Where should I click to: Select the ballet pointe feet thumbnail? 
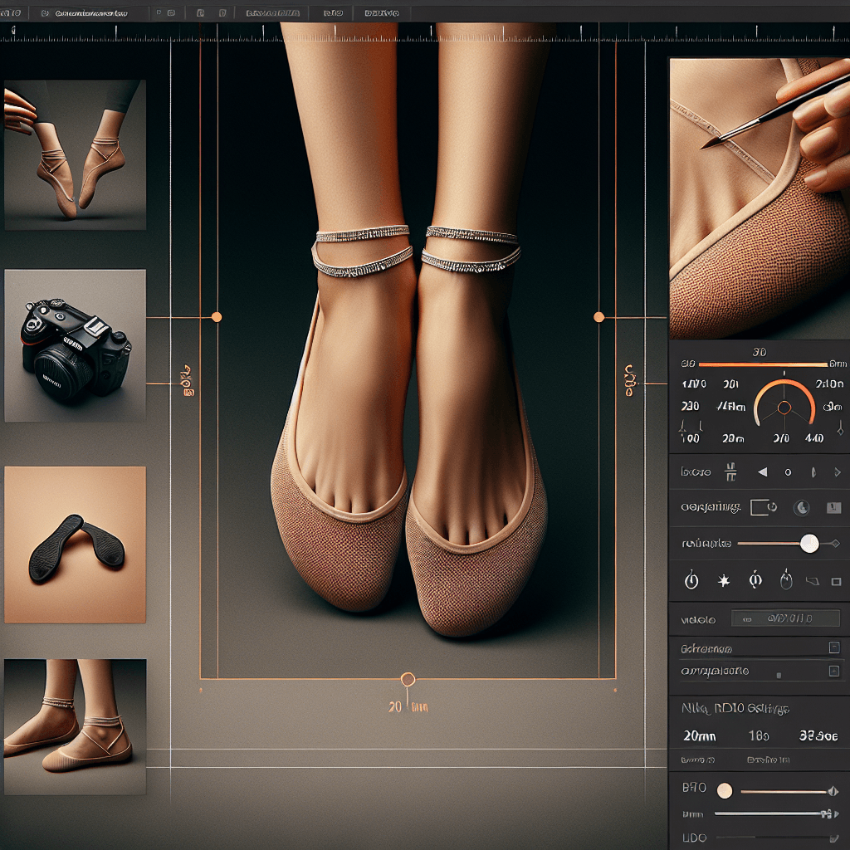click(x=76, y=155)
